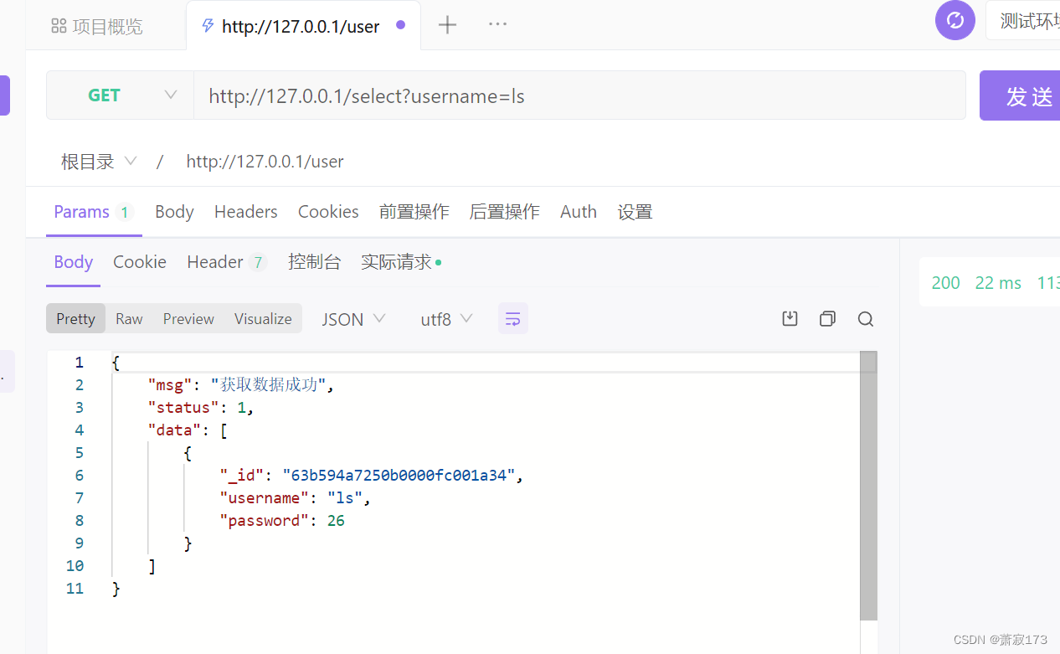This screenshot has width=1060, height=654.
Task: Click the "username": "ls" line
Action: [295, 498]
